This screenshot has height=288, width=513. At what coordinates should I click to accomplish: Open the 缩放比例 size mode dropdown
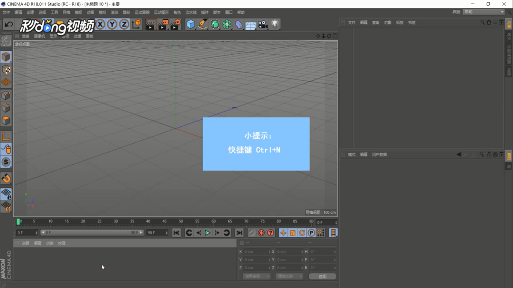pos(290,276)
